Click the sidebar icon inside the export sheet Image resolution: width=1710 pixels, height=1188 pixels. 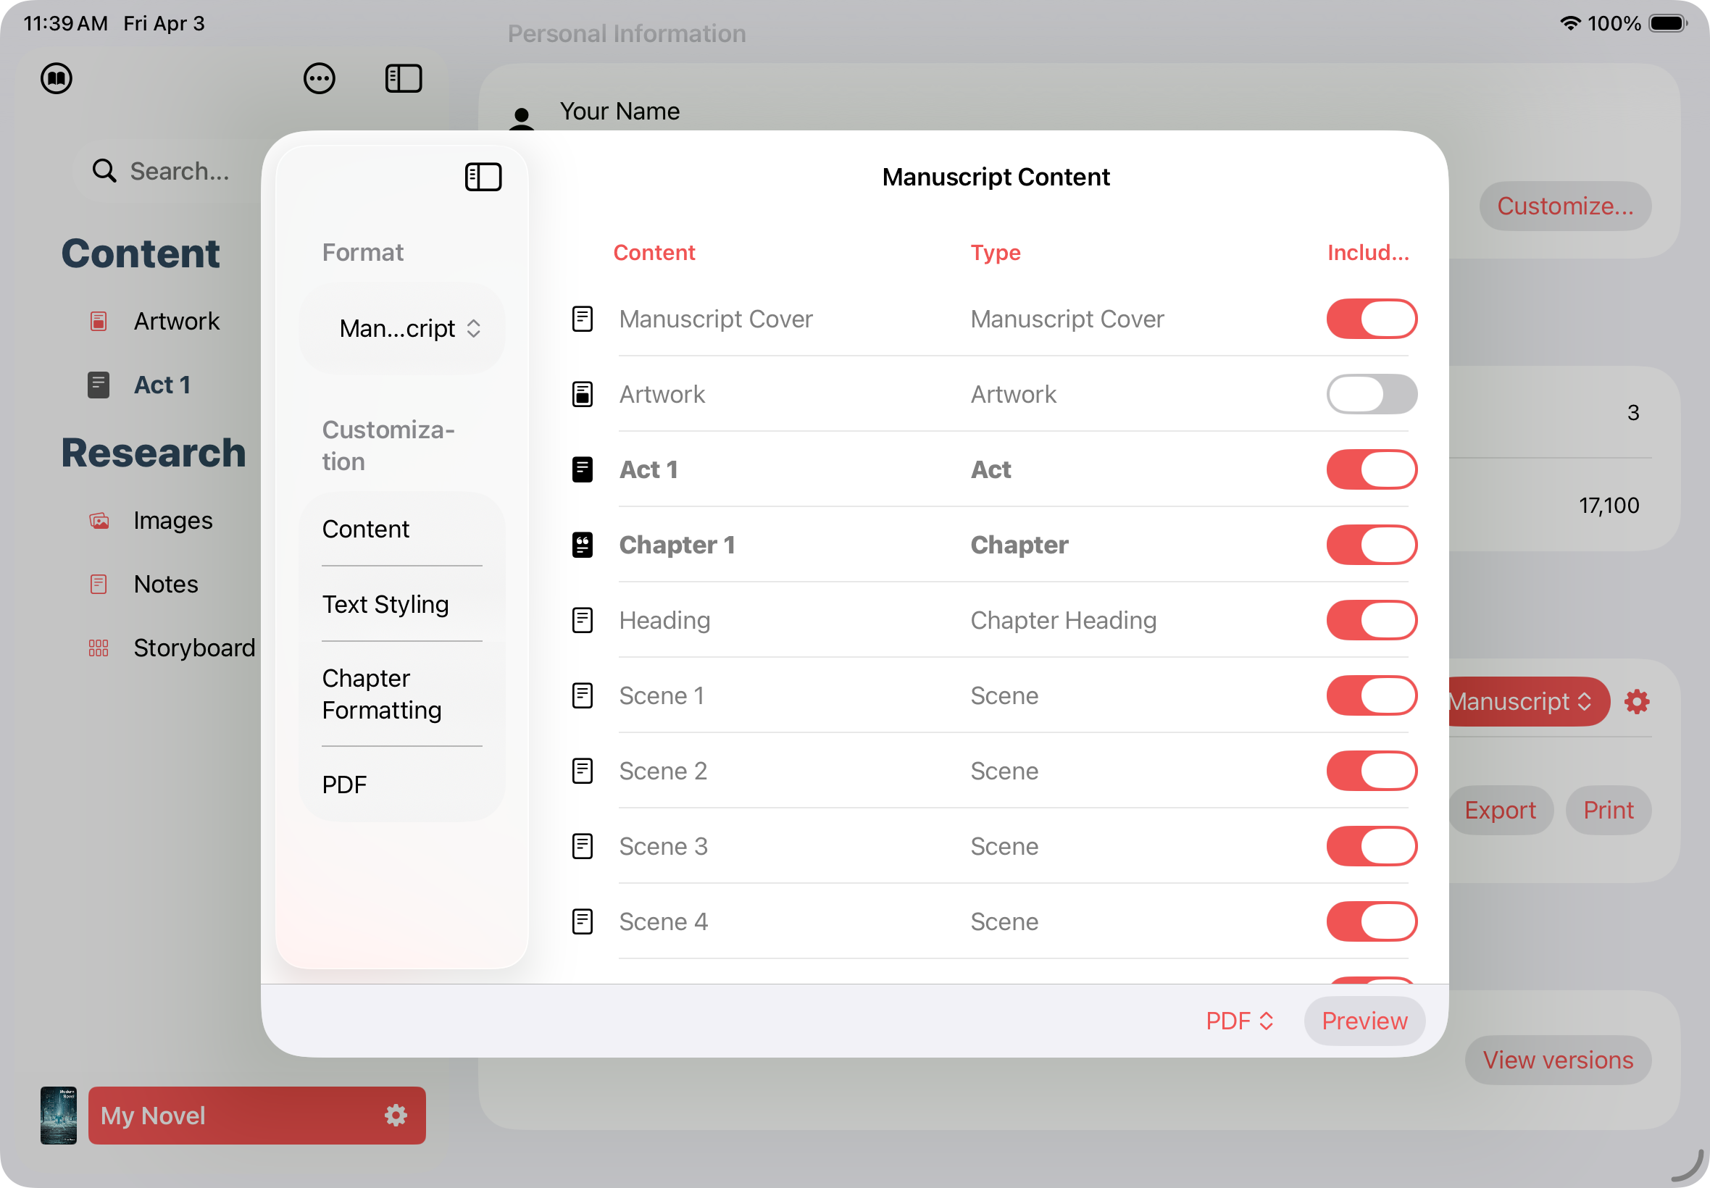point(483,177)
